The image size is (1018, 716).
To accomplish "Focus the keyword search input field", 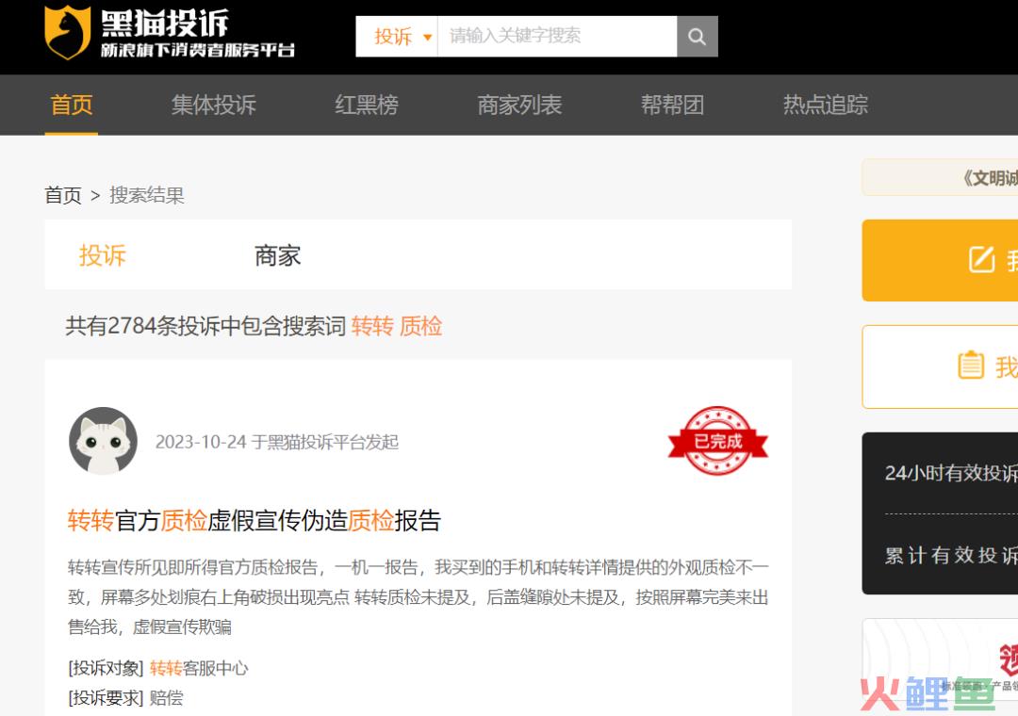I will 557,37.
